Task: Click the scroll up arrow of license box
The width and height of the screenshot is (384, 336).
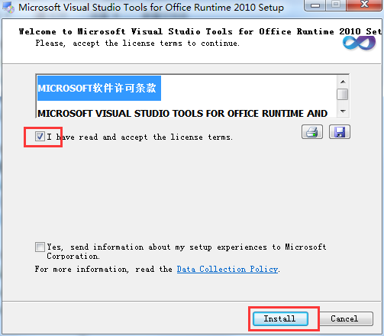Action: pyautogui.click(x=343, y=82)
